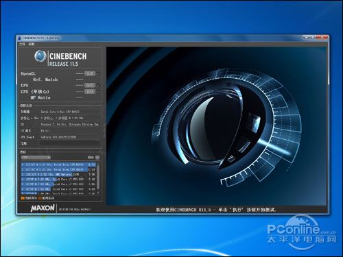Minimize the CINEBENCH window
The image size is (343, 257).
click(x=307, y=37)
